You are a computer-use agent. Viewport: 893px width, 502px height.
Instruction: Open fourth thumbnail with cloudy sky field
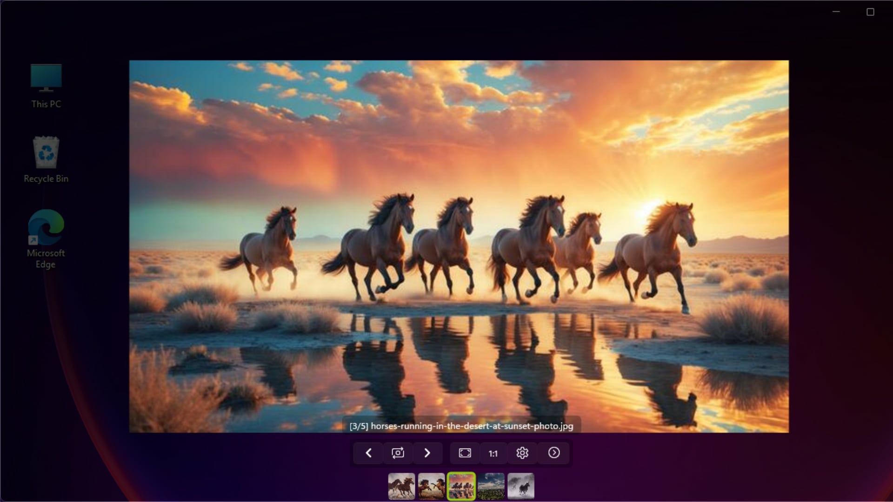coord(491,486)
